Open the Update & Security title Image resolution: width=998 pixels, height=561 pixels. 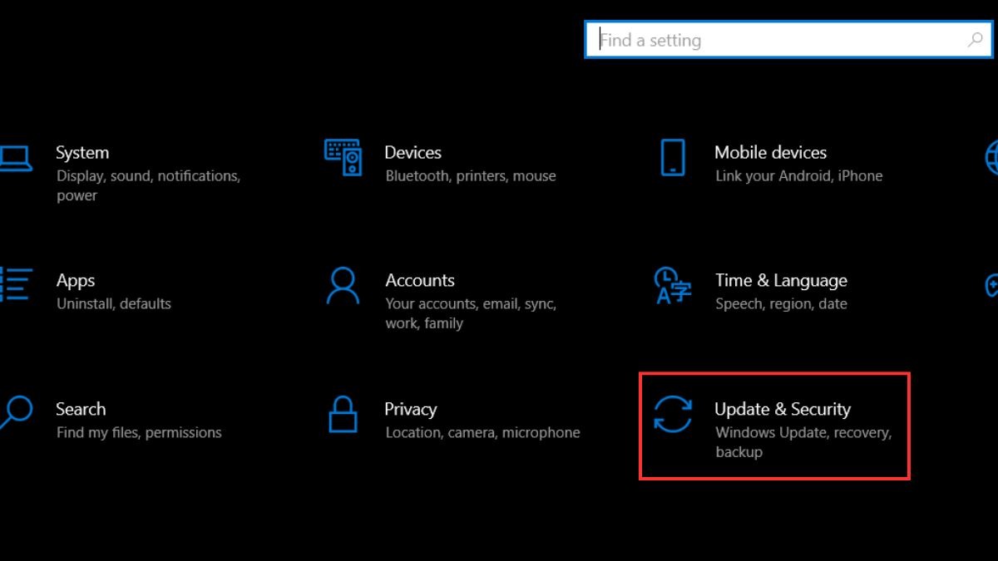[783, 409]
